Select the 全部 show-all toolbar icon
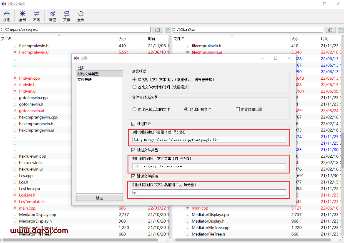This screenshot has height=243, width=344. coord(22,16)
